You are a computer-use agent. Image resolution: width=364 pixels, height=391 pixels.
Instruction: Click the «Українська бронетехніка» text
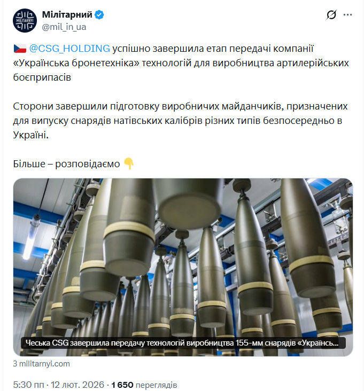[x=76, y=63]
